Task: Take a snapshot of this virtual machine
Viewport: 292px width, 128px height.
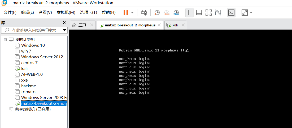Action: click(x=157, y=13)
